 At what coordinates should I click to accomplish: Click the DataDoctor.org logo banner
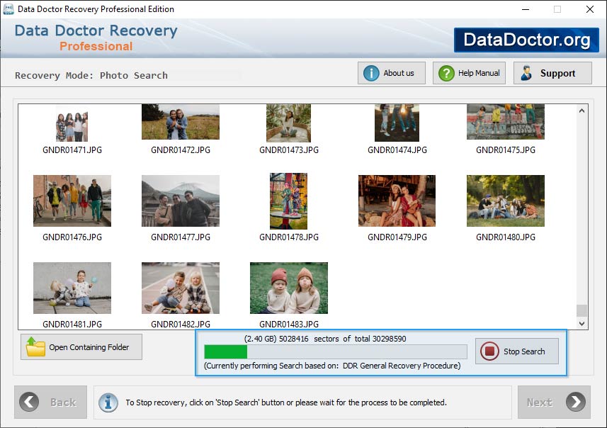pos(526,40)
